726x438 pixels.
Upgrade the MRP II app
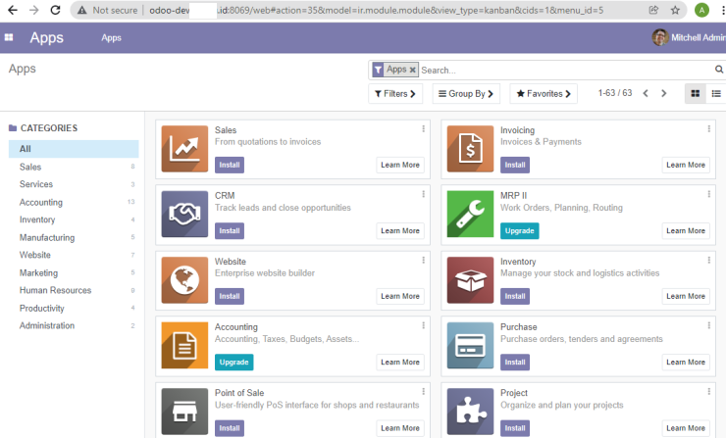tap(520, 231)
